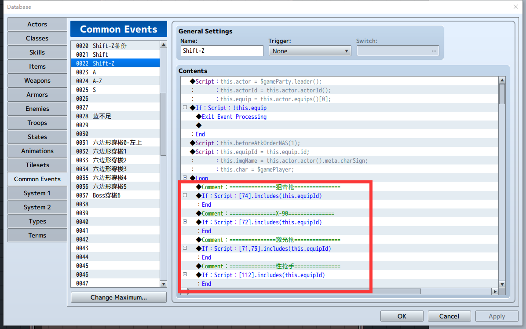526x329 pixels.
Task: Click the Common Events list scrollbar thumb
Action: click(163, 124)
